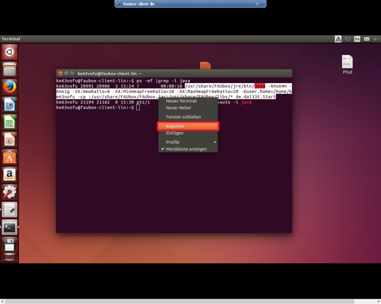The height and width of the screenshot is (304, 381).
Task: Open the Files manager icon
Action: 9,69
